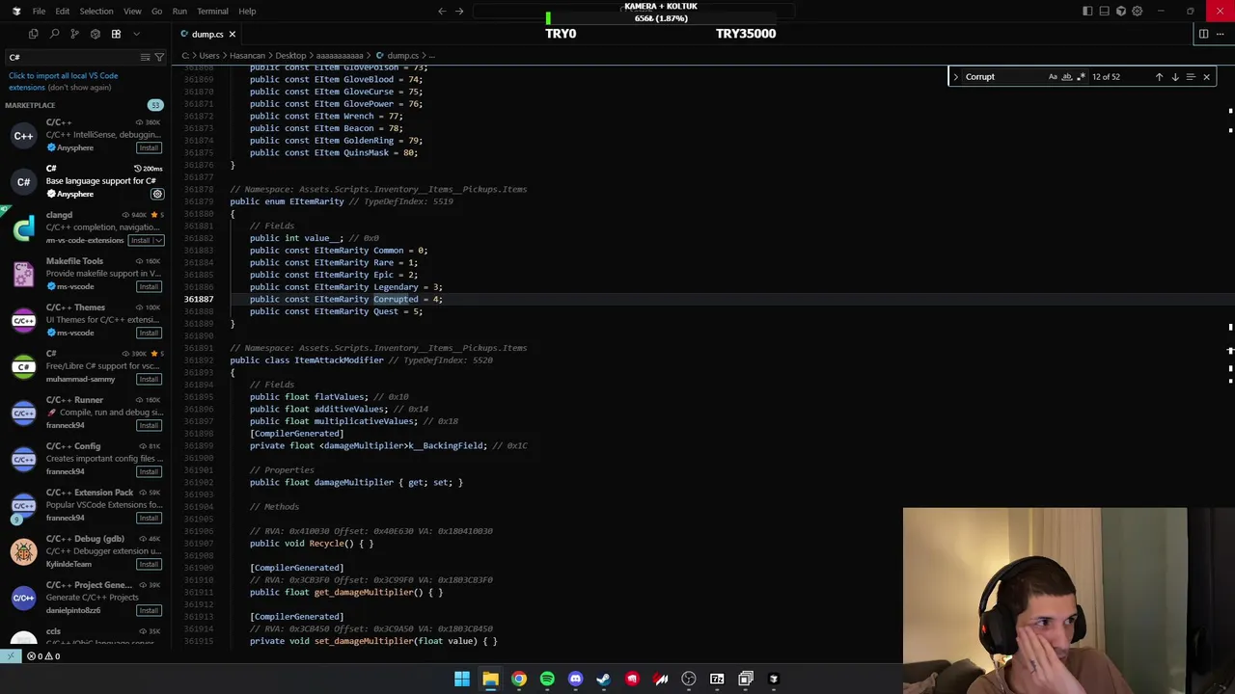Open the extensions filter funnel icon
Viewport: 1235px width, 694px height.
coord(159,57)
